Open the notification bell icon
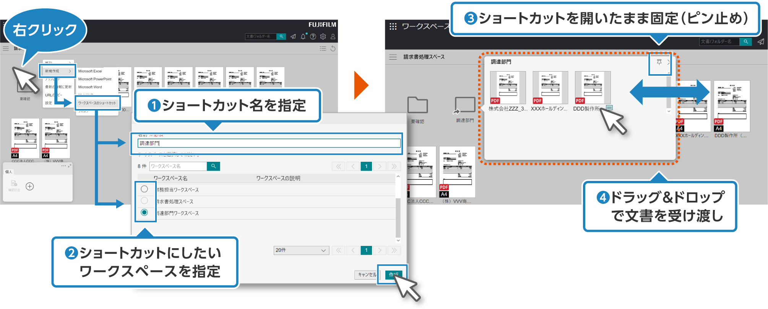 [303, 36]
